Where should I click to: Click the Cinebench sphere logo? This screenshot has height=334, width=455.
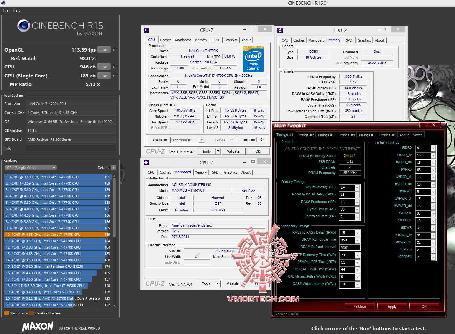tap(24, 26)
